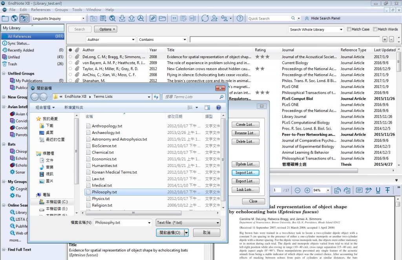Click the Export upload-arrow icon
The height and width of the screenshot is (260, 402).
(x=132, y=18)
